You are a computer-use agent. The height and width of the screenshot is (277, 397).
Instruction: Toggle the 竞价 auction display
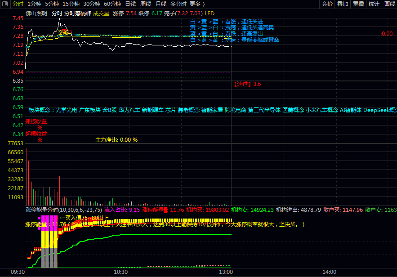coord(327,4)
